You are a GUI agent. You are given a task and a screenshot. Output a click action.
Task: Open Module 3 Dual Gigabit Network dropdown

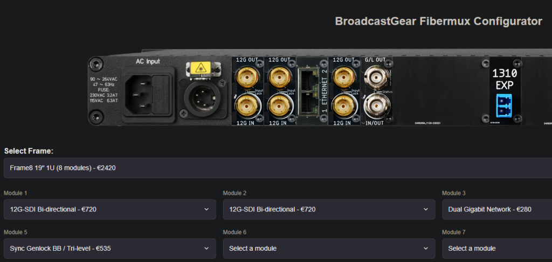497,209
